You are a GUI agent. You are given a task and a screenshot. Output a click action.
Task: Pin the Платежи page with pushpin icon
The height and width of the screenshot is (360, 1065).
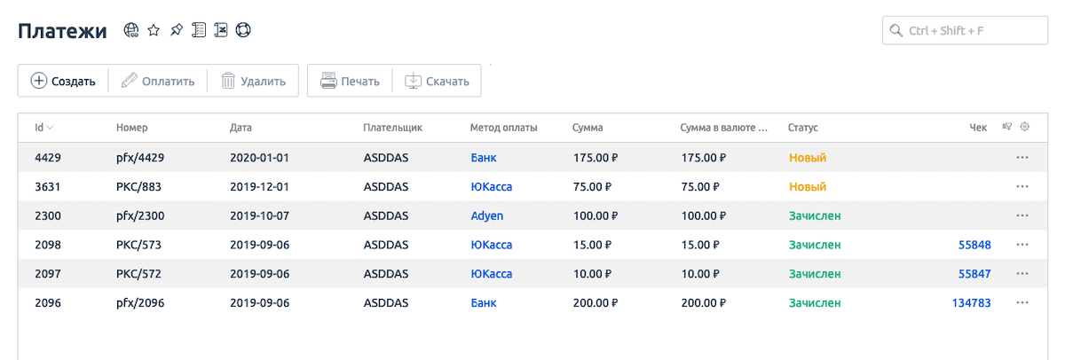[176, 31]
